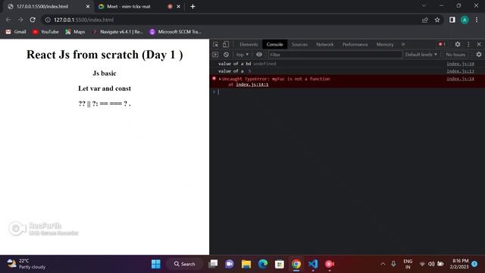This screenshot has height=273, width=485.
Task: Open index.js:14 link on error row
Action: coord(460,79)
